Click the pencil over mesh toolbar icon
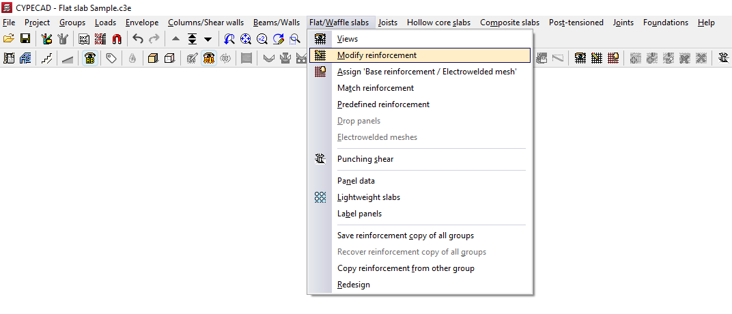Image resolution: width=732 pixels, height=314 pixels. [597, 58]
